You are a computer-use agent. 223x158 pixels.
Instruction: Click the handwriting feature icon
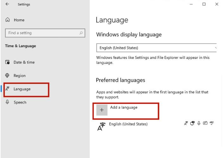point(205,123)
